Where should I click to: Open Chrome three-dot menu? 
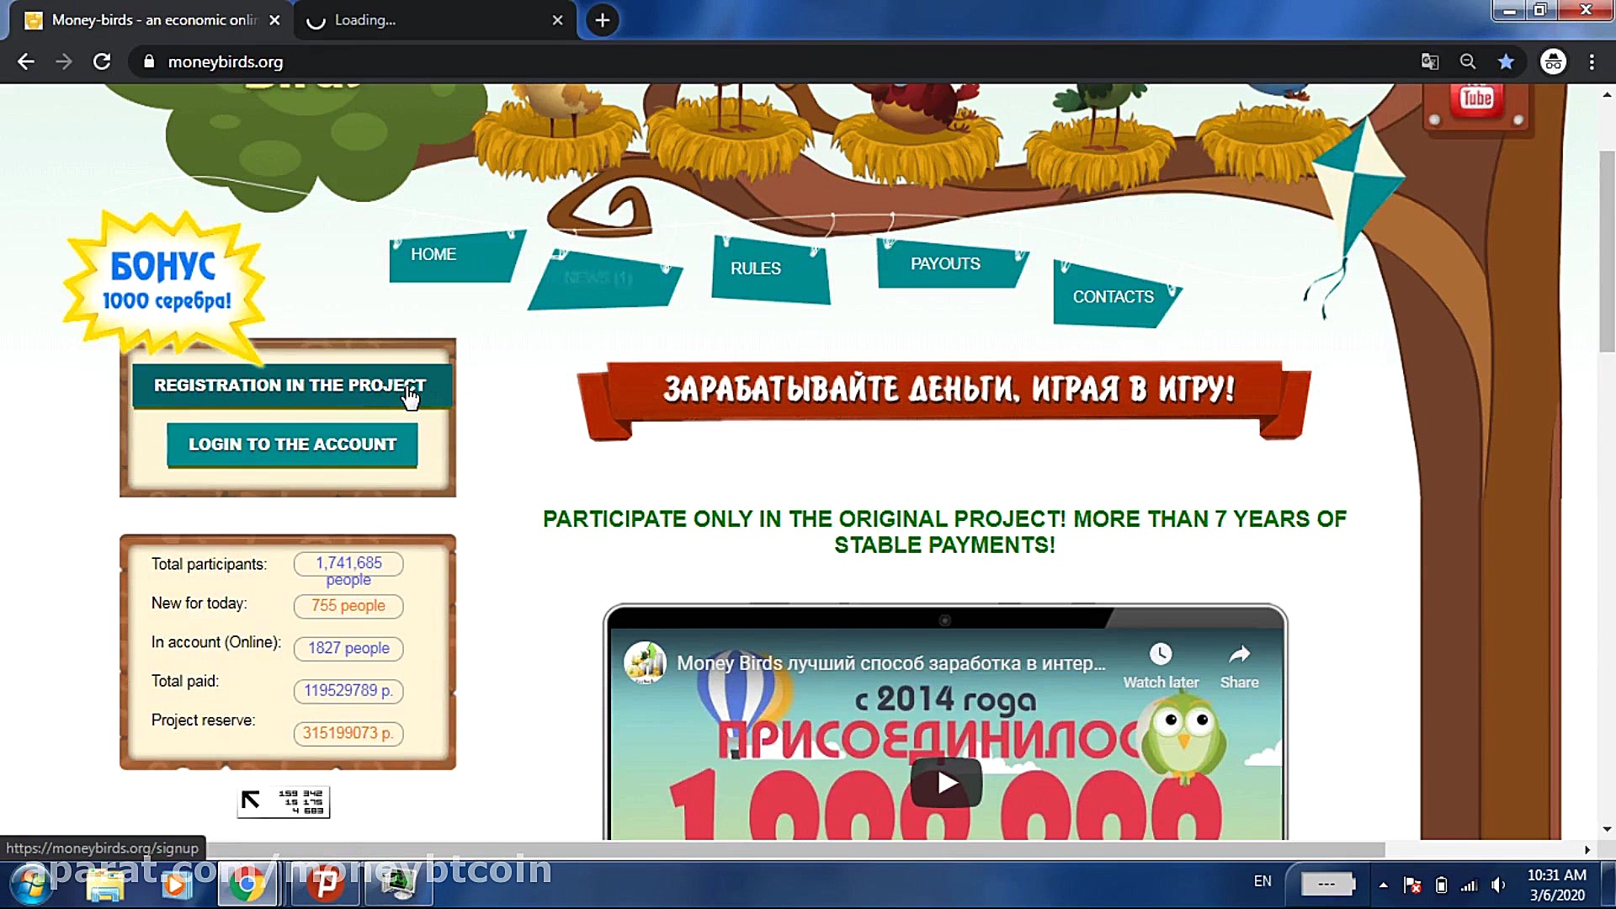(x=1592, y=61)
